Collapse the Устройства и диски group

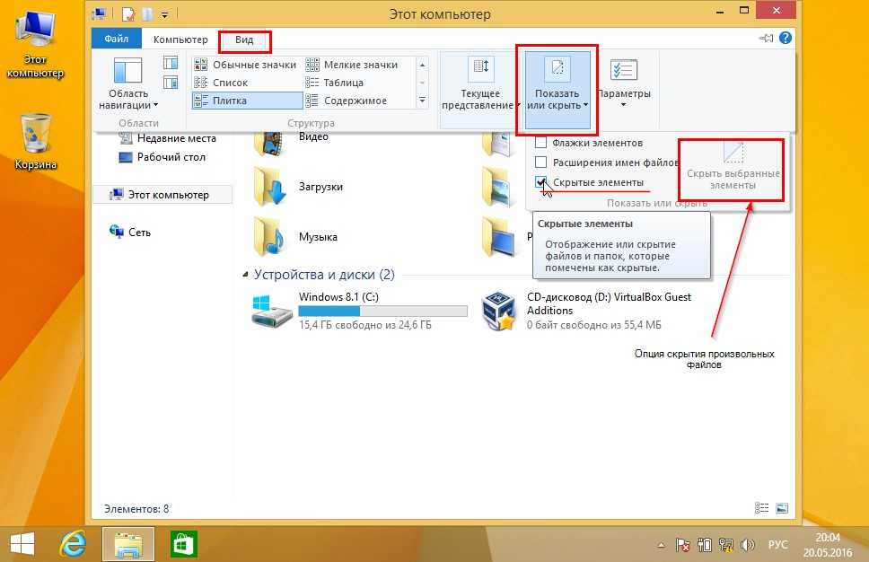(x=246, y=275)
